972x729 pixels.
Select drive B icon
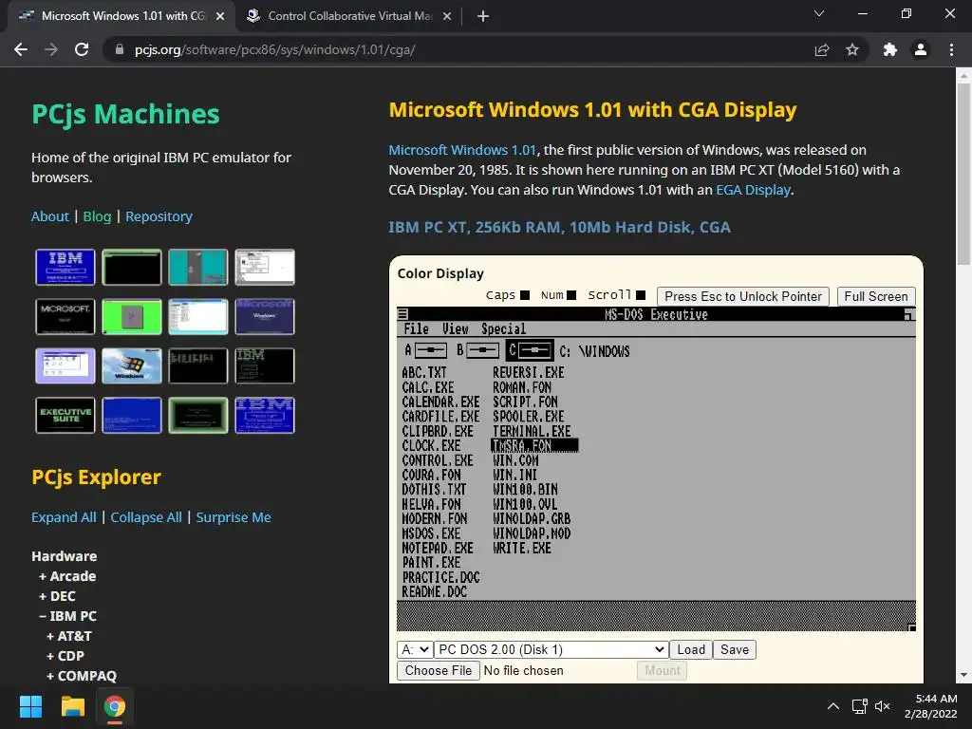[x=477, y=351]
